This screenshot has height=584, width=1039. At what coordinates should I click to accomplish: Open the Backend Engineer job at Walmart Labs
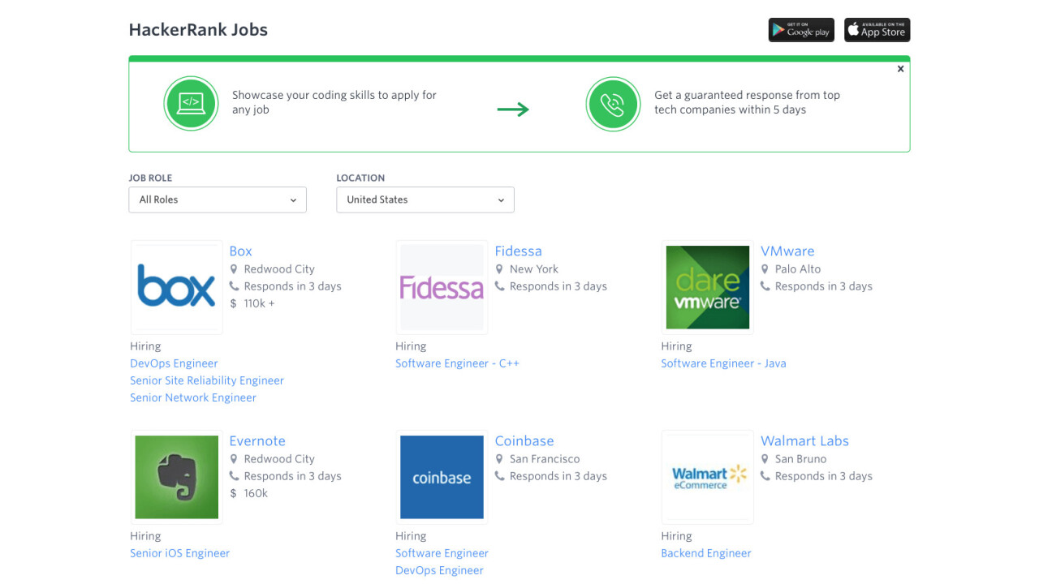tap(706, 553)
